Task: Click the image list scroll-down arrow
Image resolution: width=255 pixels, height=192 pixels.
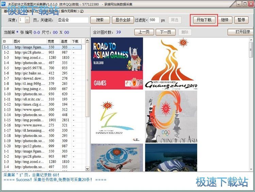Action: tap(87, 169)
